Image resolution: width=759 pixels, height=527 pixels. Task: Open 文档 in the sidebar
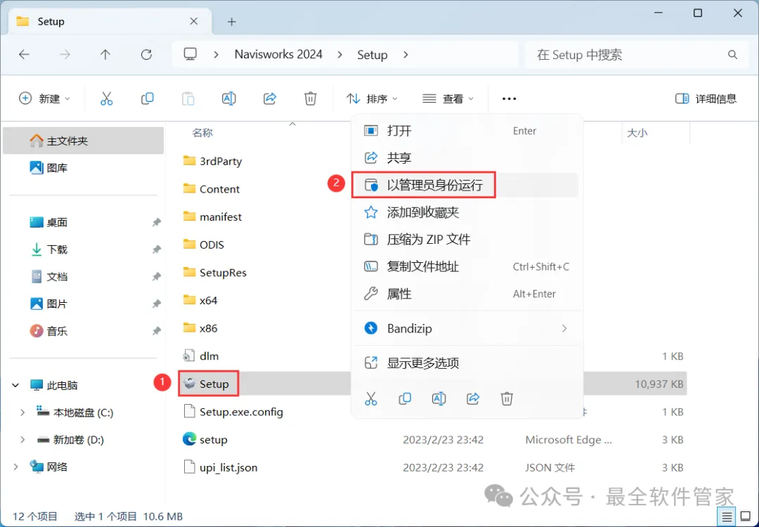pyautogui.click(x=83, y=276)
